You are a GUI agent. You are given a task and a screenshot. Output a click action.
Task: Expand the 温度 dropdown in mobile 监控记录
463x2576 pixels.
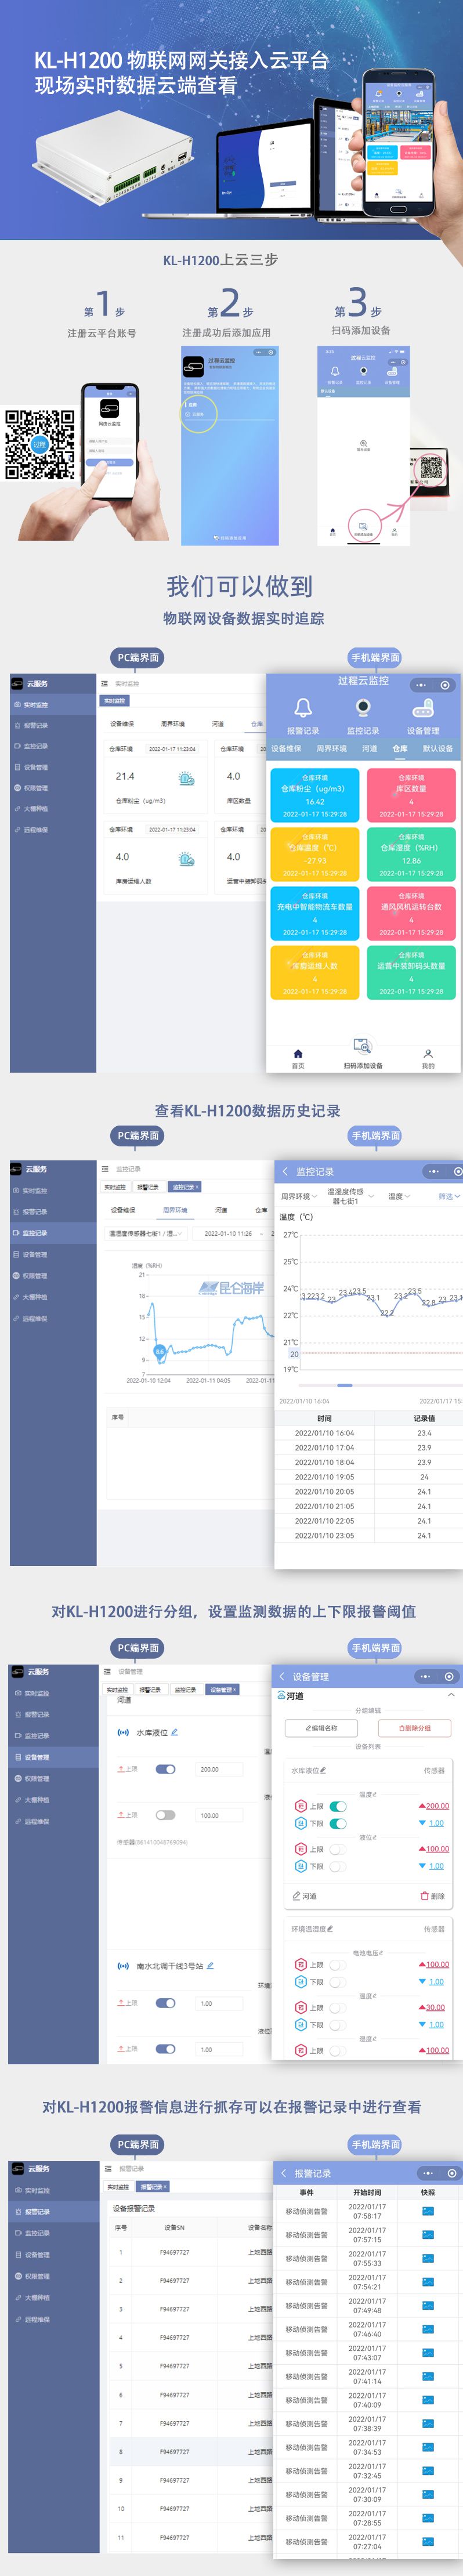pos(399,1196)
